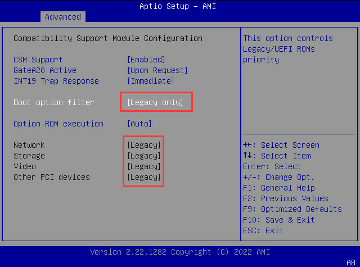
Task: Open the Boot option filter value
Action: click(155, 102)
